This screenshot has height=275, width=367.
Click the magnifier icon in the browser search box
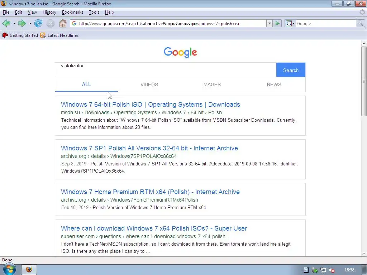[x=360, y=23]
